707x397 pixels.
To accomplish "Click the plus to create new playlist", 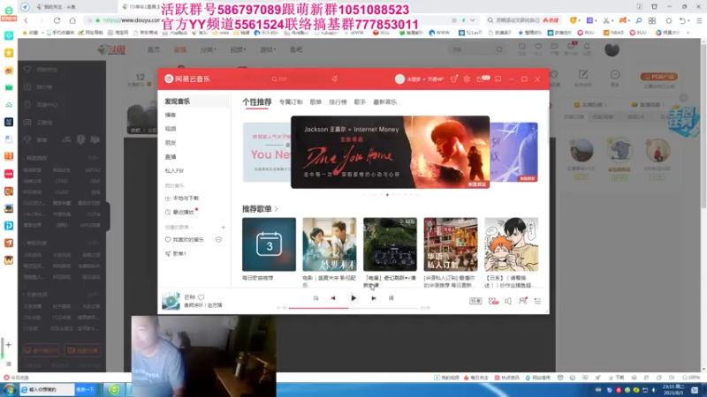I will click(223, 228).
